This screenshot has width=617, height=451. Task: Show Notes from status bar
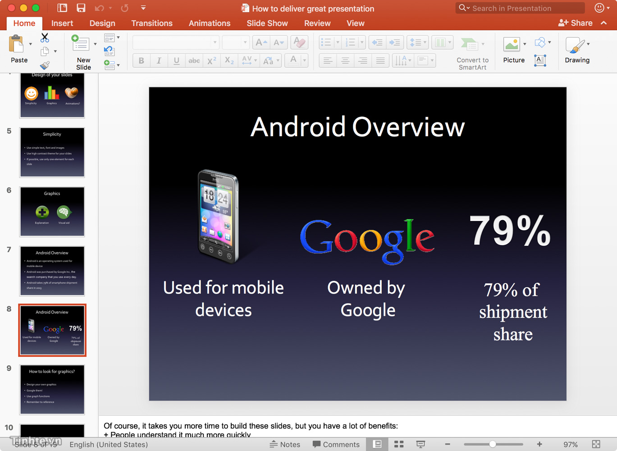click(x=285, y=444)
